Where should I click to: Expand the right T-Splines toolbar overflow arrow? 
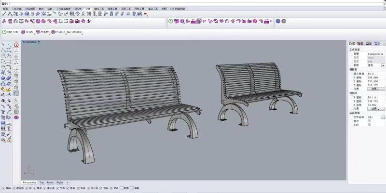[x=271, y=21]
